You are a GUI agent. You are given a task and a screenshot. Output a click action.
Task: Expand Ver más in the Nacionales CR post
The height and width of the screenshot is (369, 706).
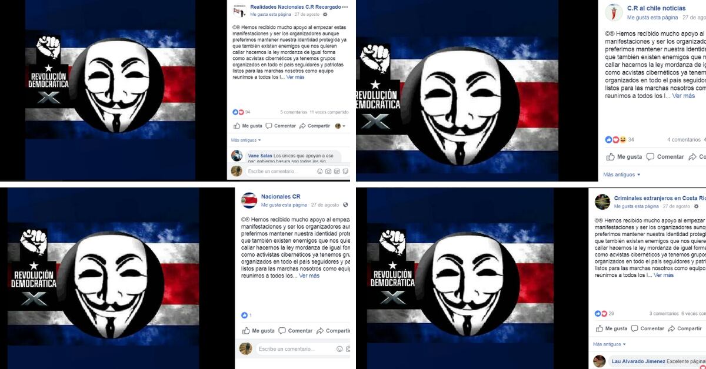(x=309, y=276)
